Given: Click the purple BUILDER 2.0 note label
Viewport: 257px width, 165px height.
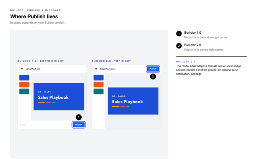Looking at the screenshot, I should pos(186,62).
